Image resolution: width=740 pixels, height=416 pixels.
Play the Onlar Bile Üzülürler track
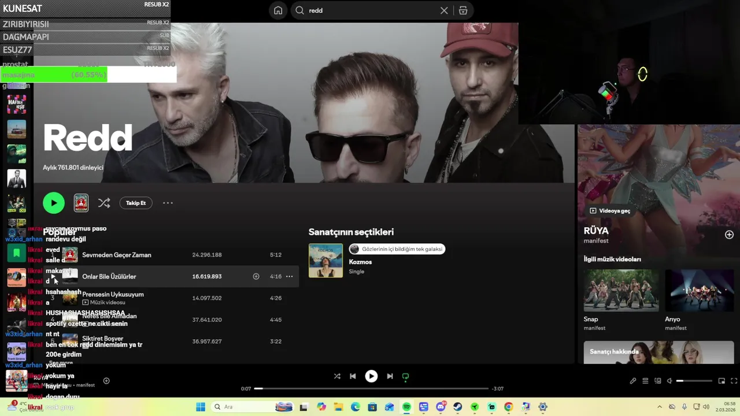[x=53, y=277]
